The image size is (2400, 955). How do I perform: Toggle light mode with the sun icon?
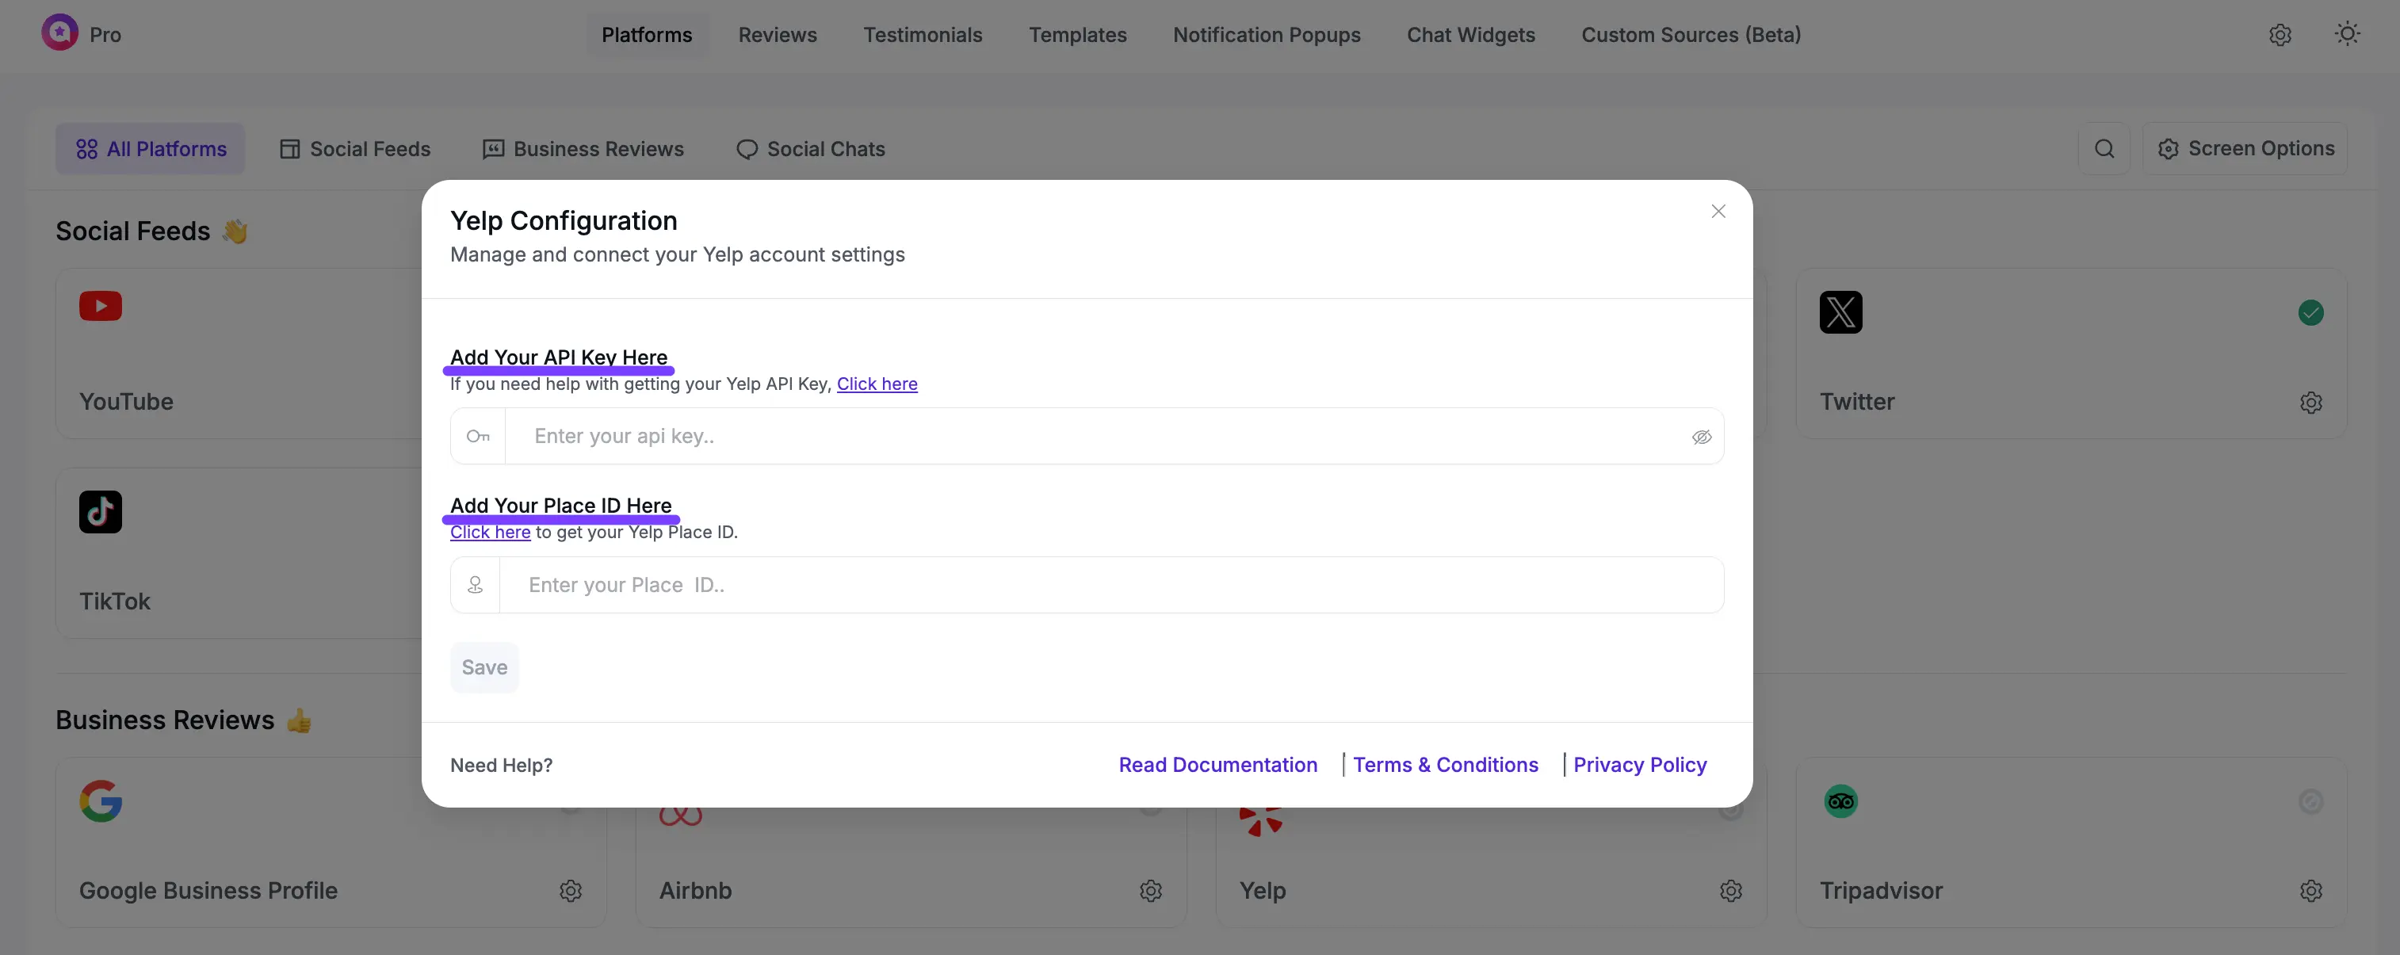(x=2347, y=33)
